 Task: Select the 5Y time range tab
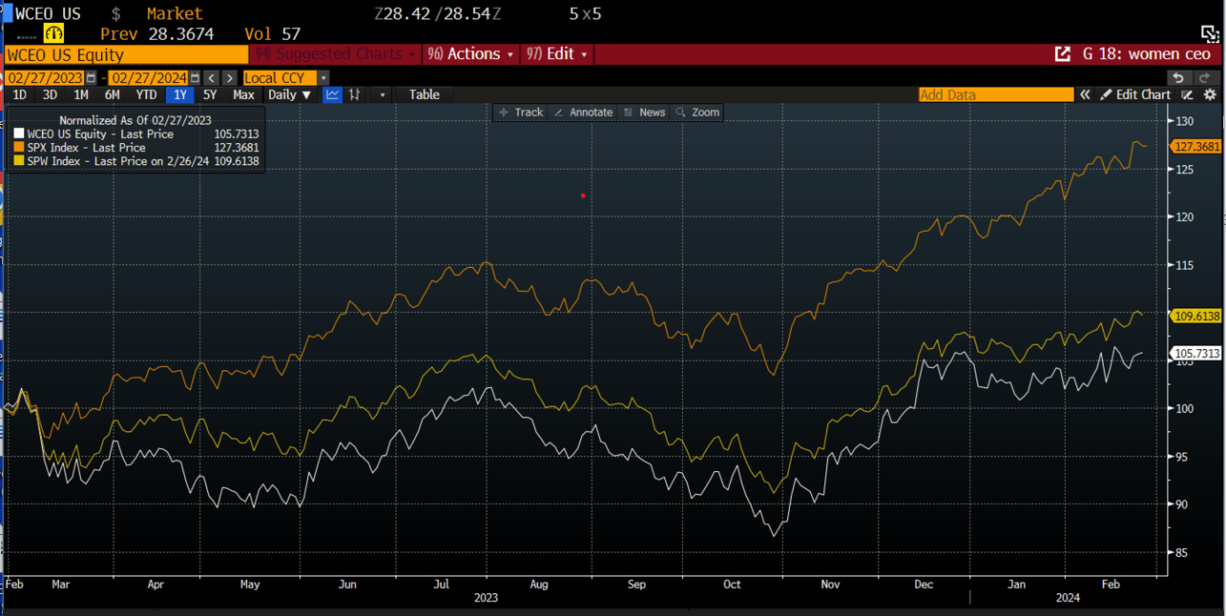(x=210, y=94)
